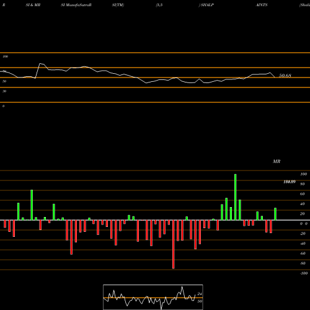Screen dimensions: 310x310
Task: Click the tallest green MR histogram bar
Action: pos(235,197)
